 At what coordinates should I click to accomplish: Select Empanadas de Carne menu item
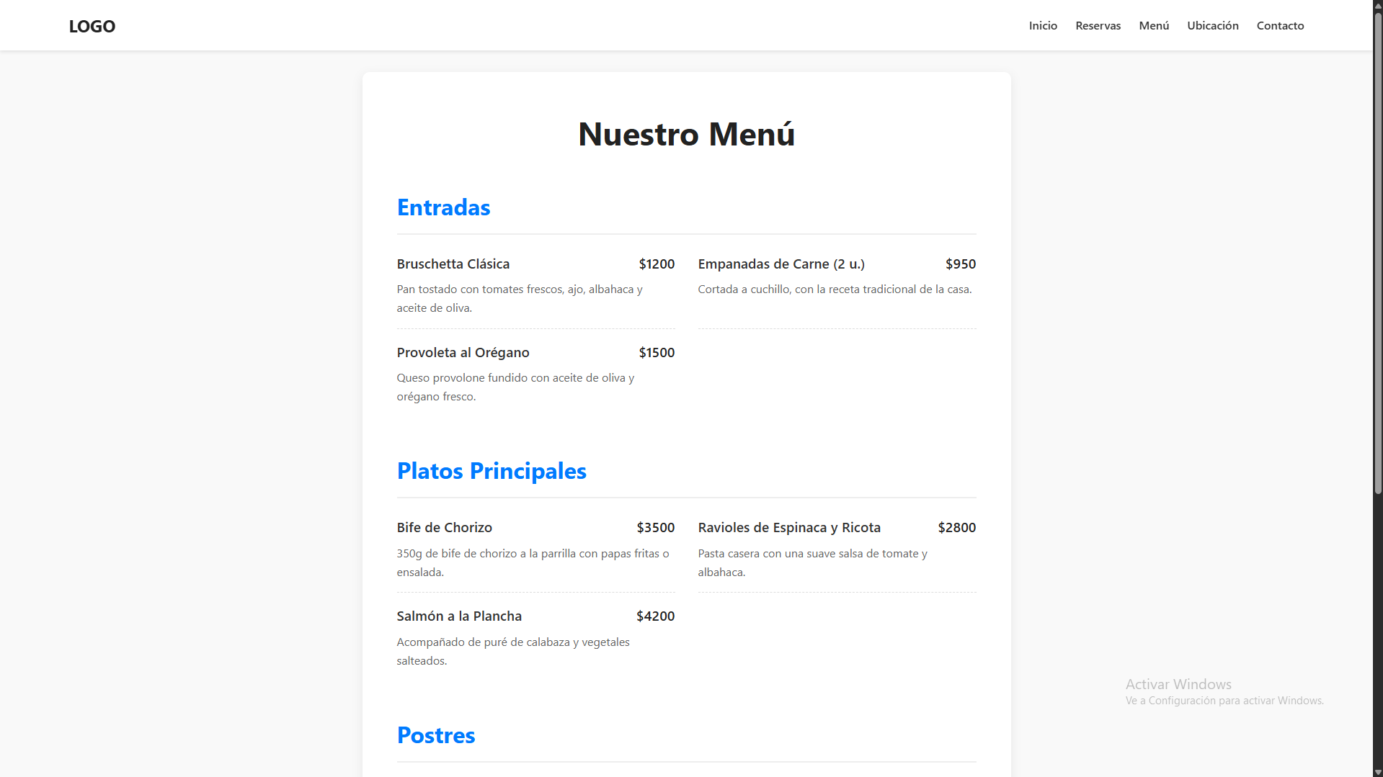(x=781, y=264)
